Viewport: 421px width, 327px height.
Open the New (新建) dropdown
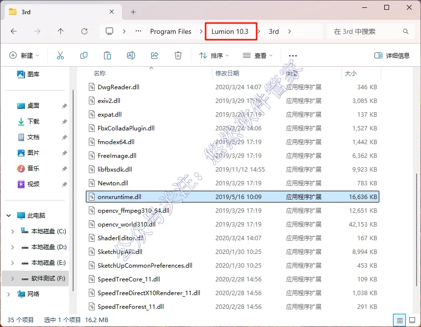click(24, 55)
